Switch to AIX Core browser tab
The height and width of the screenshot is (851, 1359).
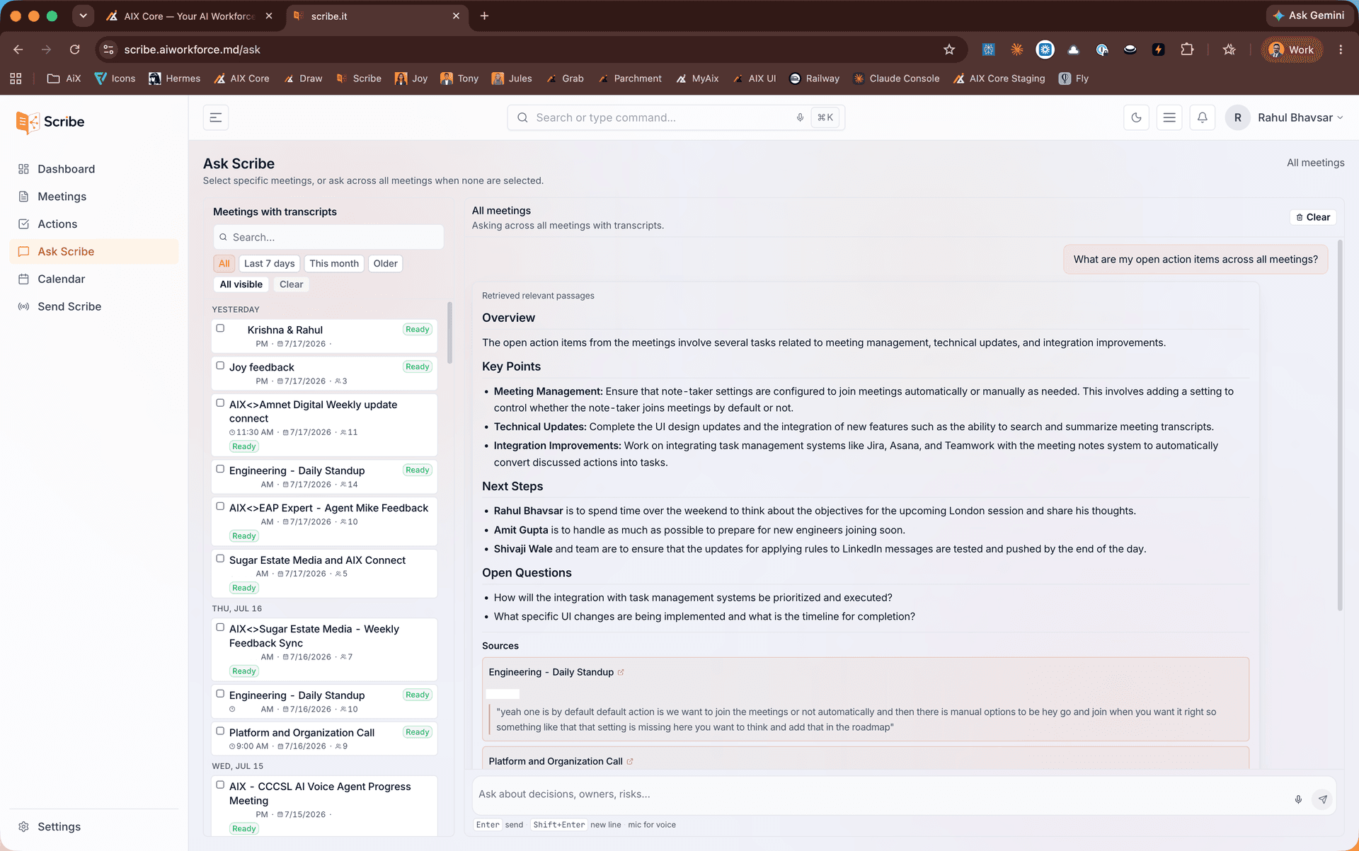point(188,16)
